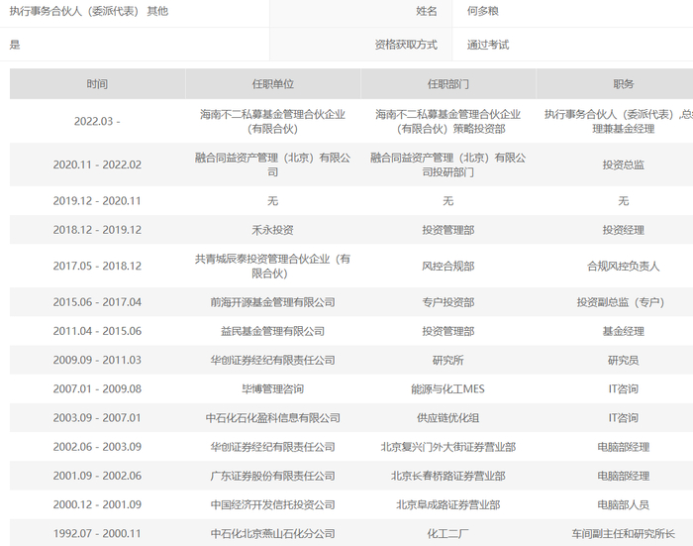The height and width of the screenshot is (546, 693).
Task: Select the 2022.03 - date cell
Action: 97,121
